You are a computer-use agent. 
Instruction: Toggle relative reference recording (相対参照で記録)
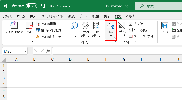pyautogui.click(x=49, y=30)
